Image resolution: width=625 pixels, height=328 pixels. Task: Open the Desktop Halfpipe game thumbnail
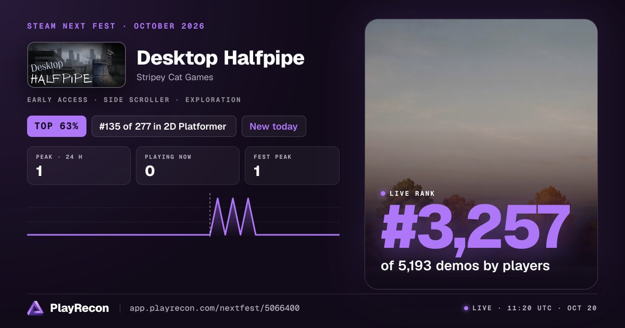pyautogui.click(x=77, y=65)
